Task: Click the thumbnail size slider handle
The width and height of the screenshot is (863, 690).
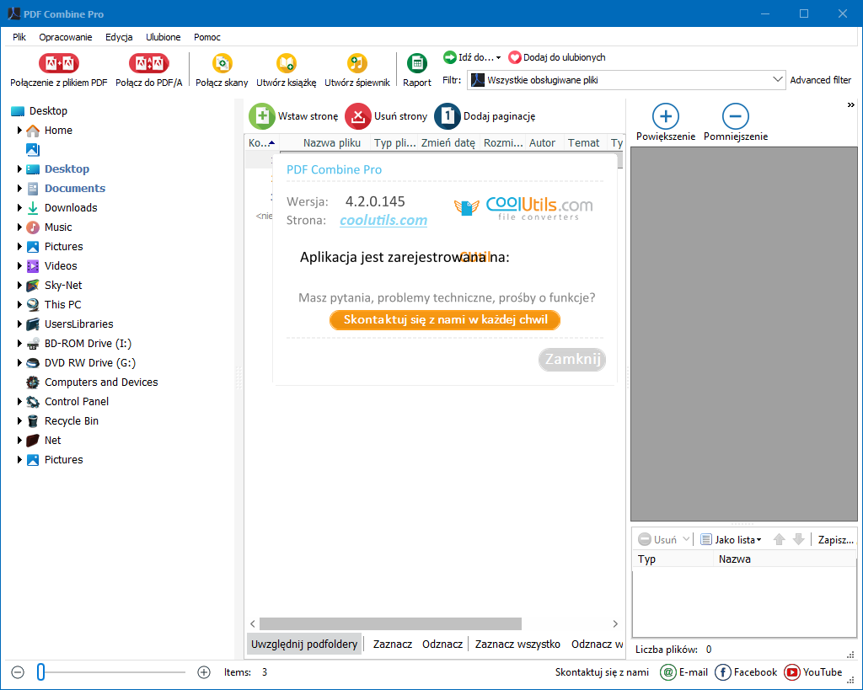Action: pos(40,671)
